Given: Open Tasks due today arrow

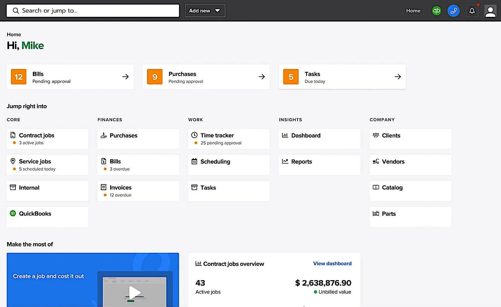Looking at the screenshot, I should 398,77.
